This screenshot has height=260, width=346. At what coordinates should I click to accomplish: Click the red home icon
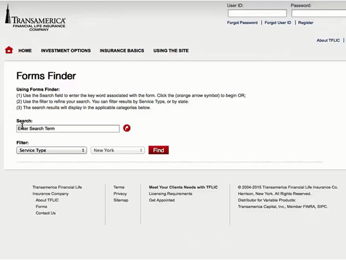coord(9,50)
